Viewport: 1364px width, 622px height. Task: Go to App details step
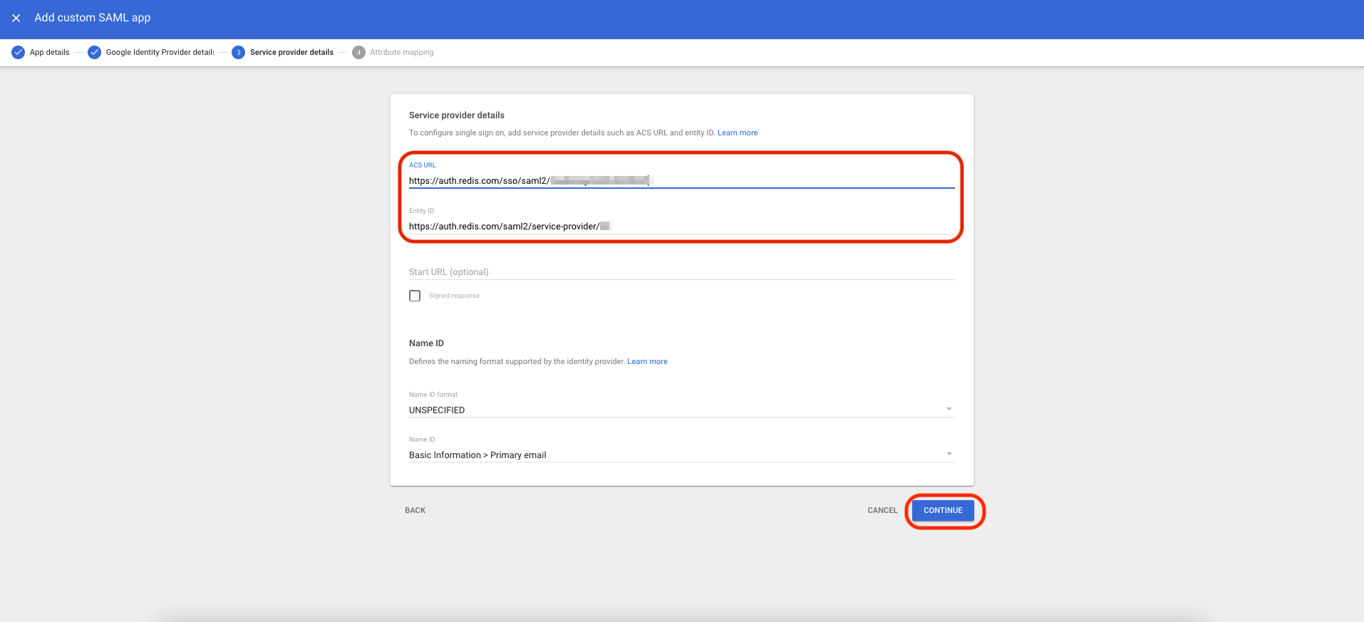[x=50, y=52]
